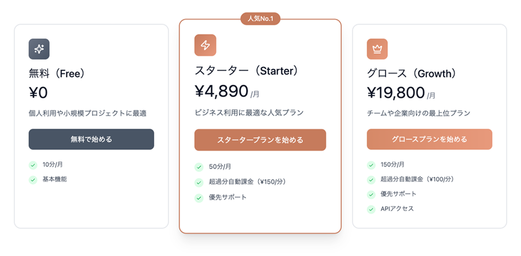Click the checkmark beside 10分/月
Viewport: 521px width, 256px height.
tap(33, 165)
